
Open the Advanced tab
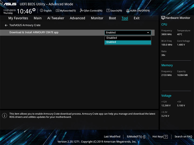pos(77,18)
